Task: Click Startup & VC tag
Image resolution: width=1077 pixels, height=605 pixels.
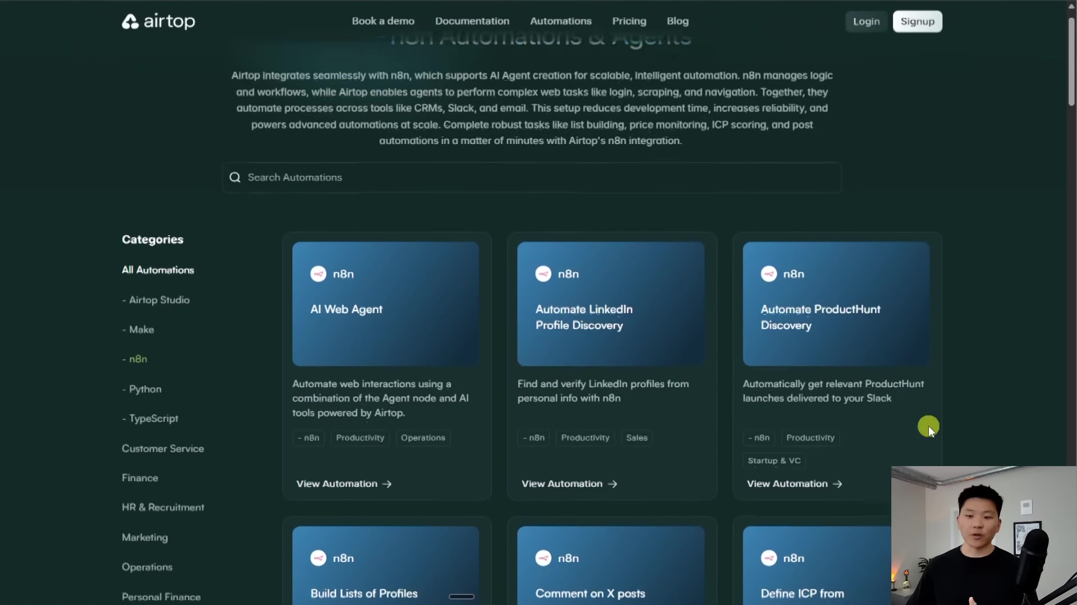Action: [774, 461]
